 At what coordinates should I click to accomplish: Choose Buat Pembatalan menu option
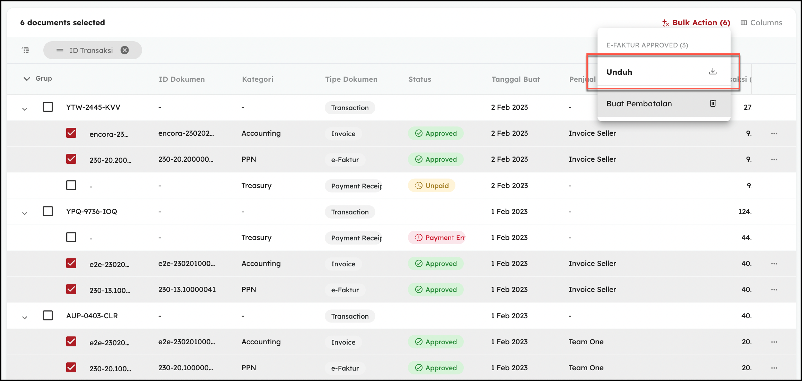point(639,104)
